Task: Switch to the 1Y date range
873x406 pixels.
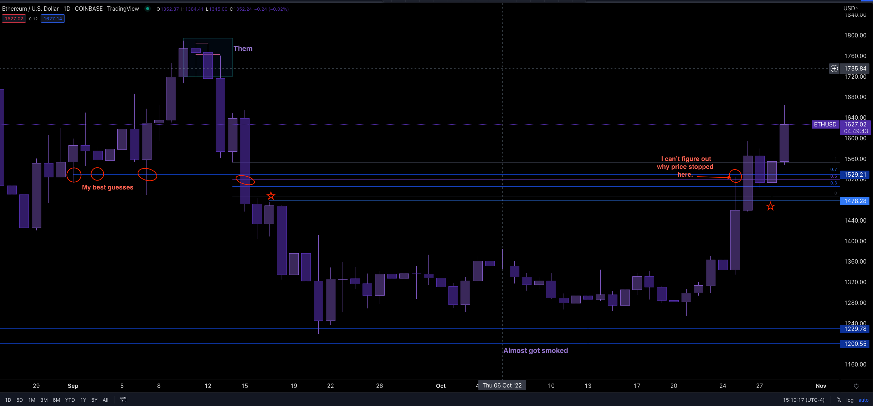Action: point(83,400)
